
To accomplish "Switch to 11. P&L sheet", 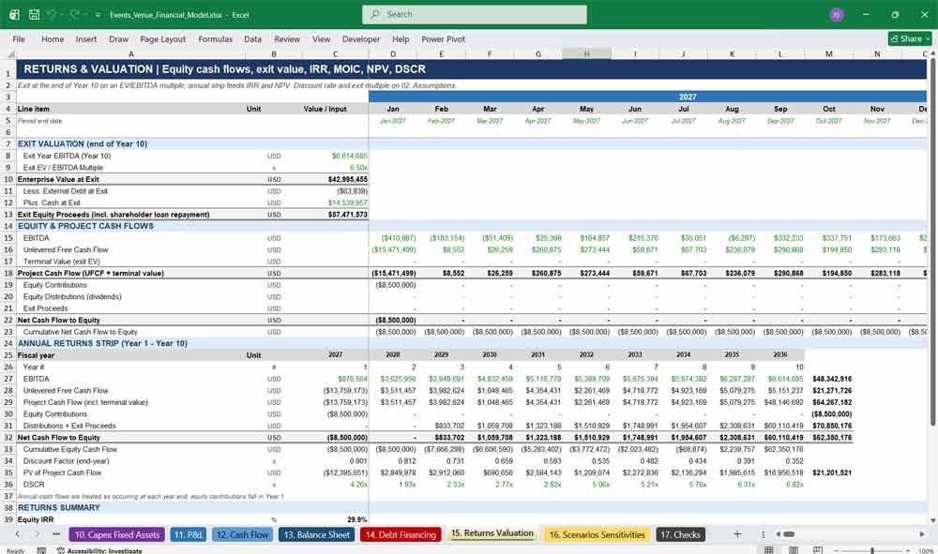I will pos(188,535).
